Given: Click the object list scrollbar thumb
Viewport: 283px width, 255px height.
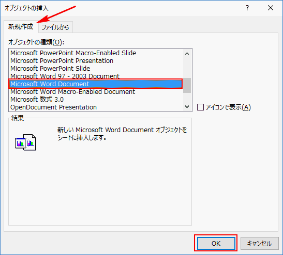Looking at the screenshot, I should tap(187, 85).
